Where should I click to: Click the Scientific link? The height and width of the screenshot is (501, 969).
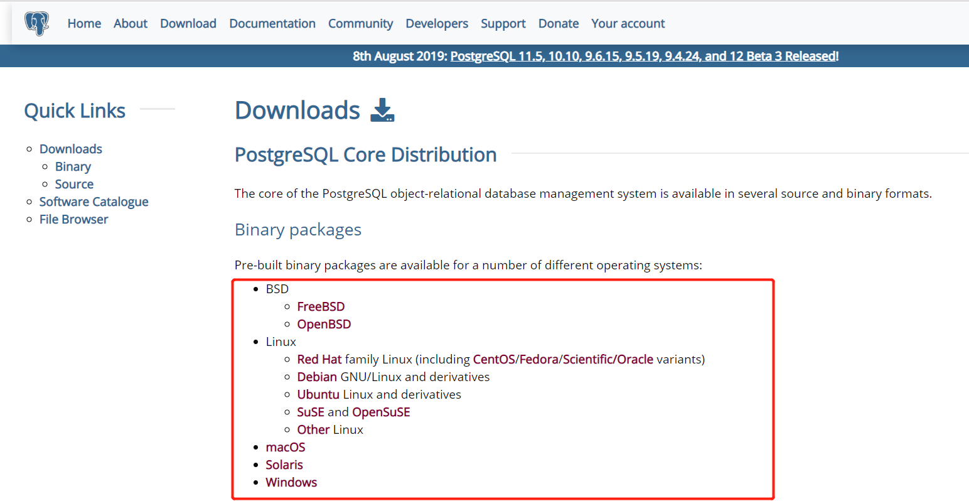(x=587, y=359)
